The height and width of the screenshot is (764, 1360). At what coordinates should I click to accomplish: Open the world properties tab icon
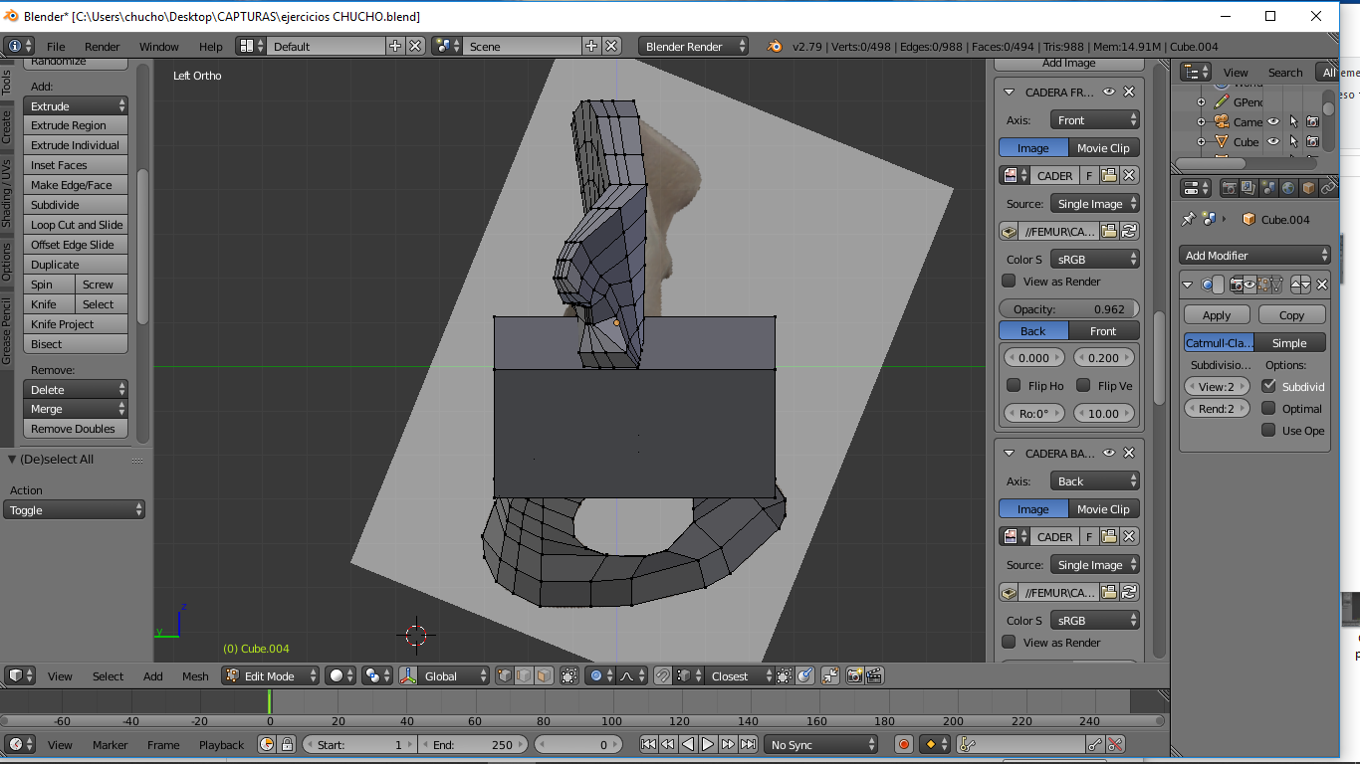point(1288,188)
